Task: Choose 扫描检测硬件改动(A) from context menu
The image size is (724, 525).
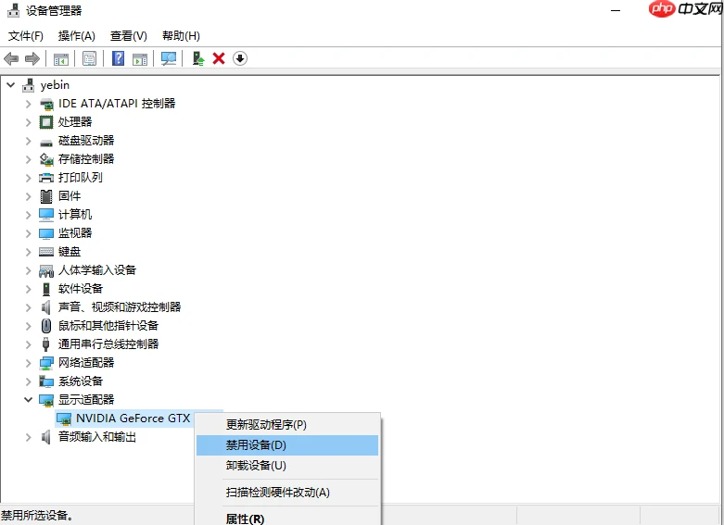Action: point(287,493)
